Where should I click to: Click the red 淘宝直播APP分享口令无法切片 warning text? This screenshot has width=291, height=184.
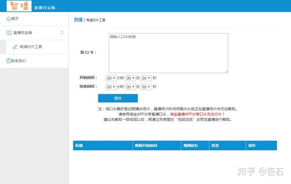(x=197, y=114)
